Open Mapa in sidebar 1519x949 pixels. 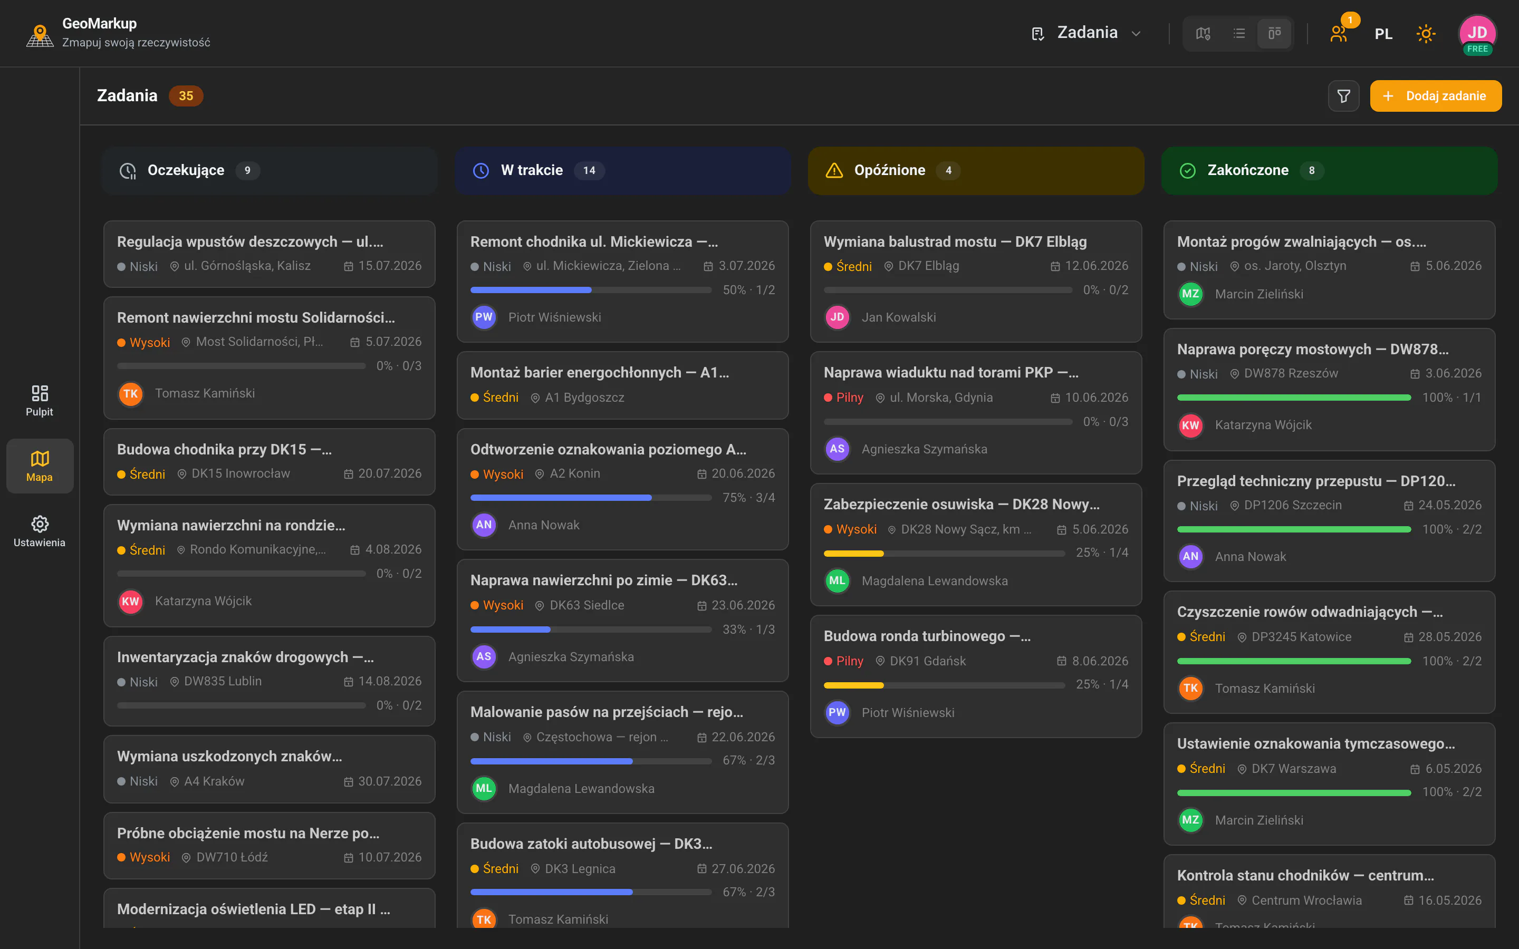pyautogui.click(x=40, y=466)
